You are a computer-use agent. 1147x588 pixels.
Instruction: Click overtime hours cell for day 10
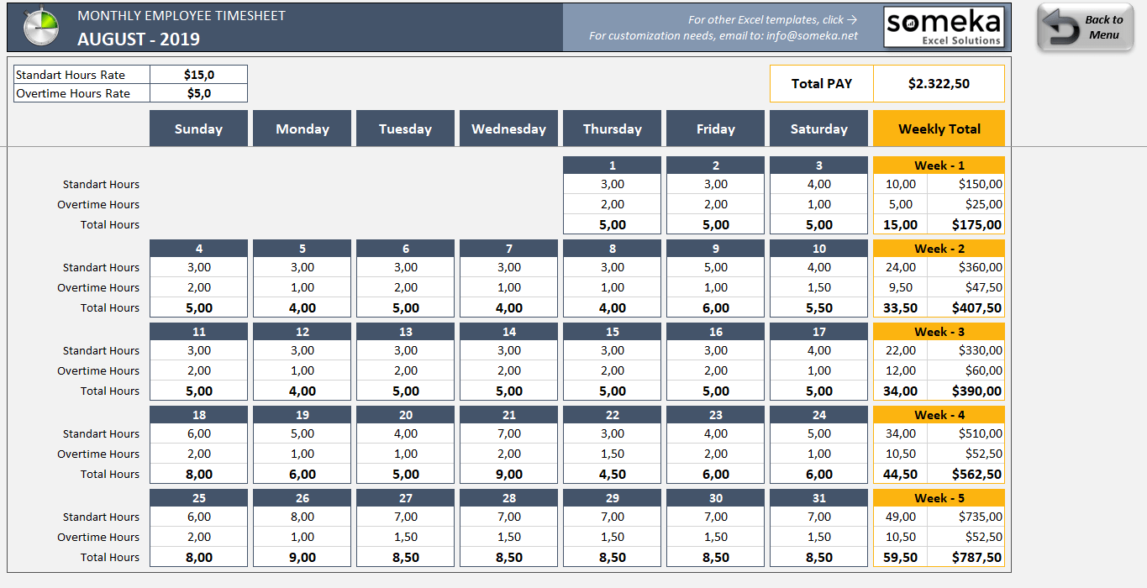[818, 287]
